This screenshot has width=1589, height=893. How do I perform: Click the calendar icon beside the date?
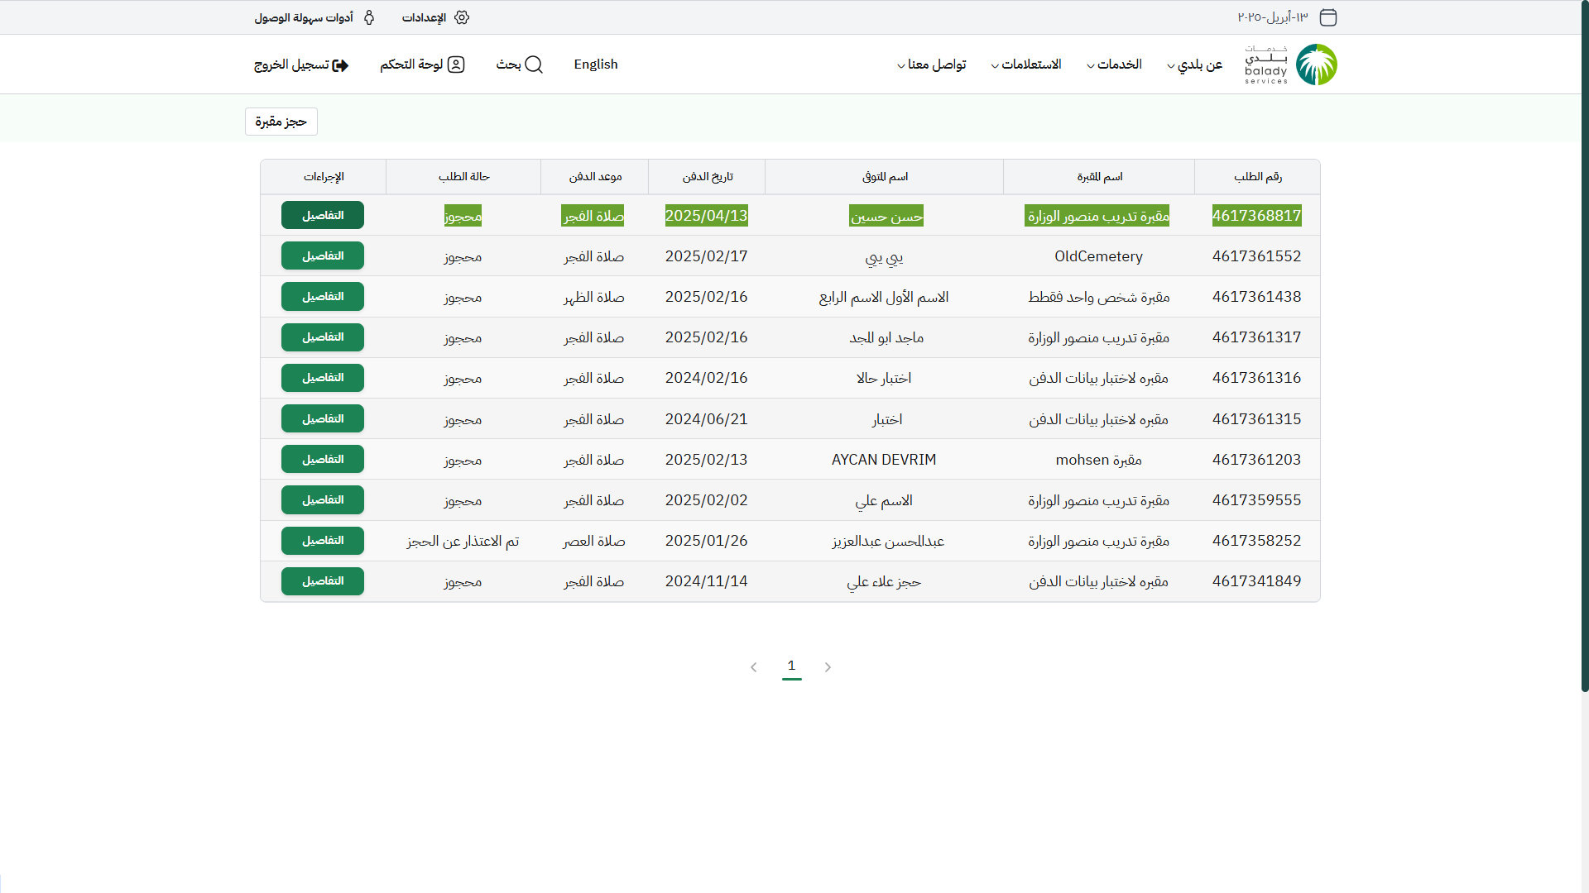click(x=1328, y=17)
